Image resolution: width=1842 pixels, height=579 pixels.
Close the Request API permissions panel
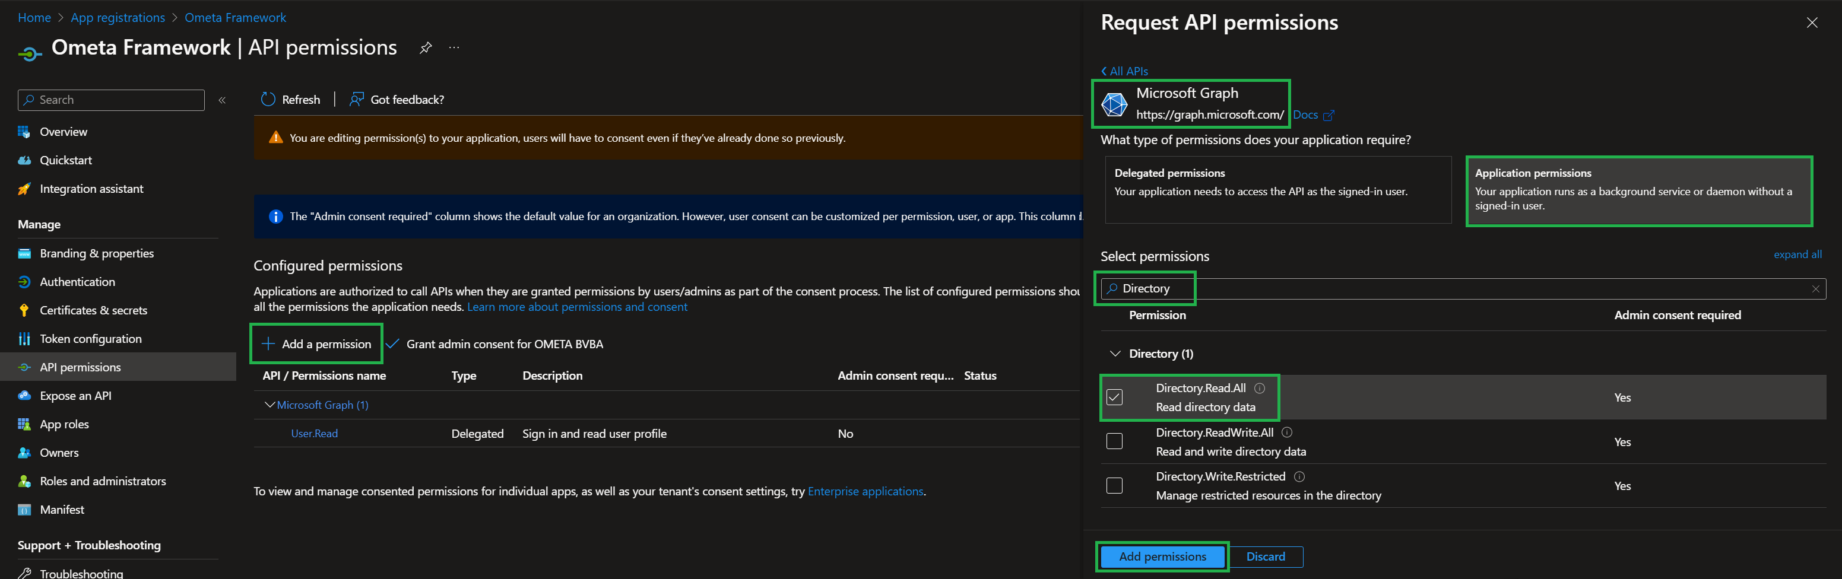click(1812, 23)
